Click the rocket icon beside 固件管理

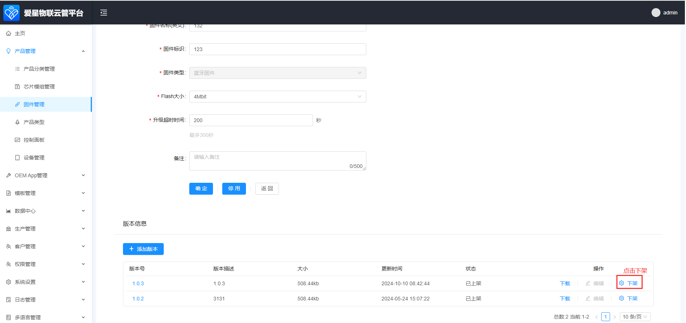coord(17,104)
